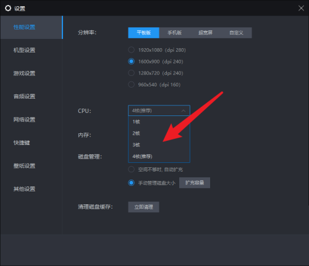Click the settings gear icon in title bar
Screen dimensions: 309x266
tap(8, 8)
